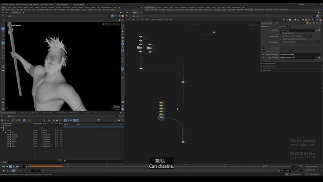Open the viewport Persp camera menu
Screen dimensions: 323x182
tap(109, 24)
